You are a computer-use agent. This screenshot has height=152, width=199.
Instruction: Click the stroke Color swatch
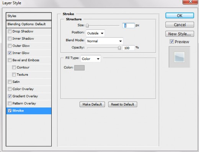79,68
